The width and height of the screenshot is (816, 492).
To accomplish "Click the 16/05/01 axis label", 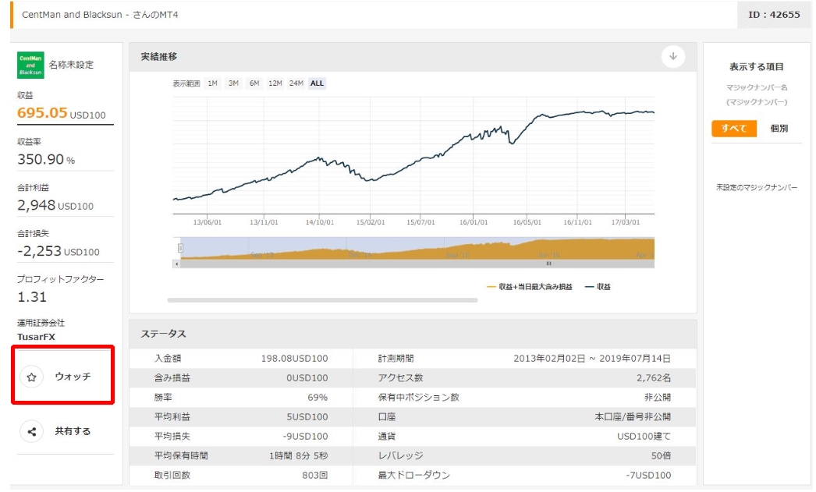I will [x=527, y=222].
